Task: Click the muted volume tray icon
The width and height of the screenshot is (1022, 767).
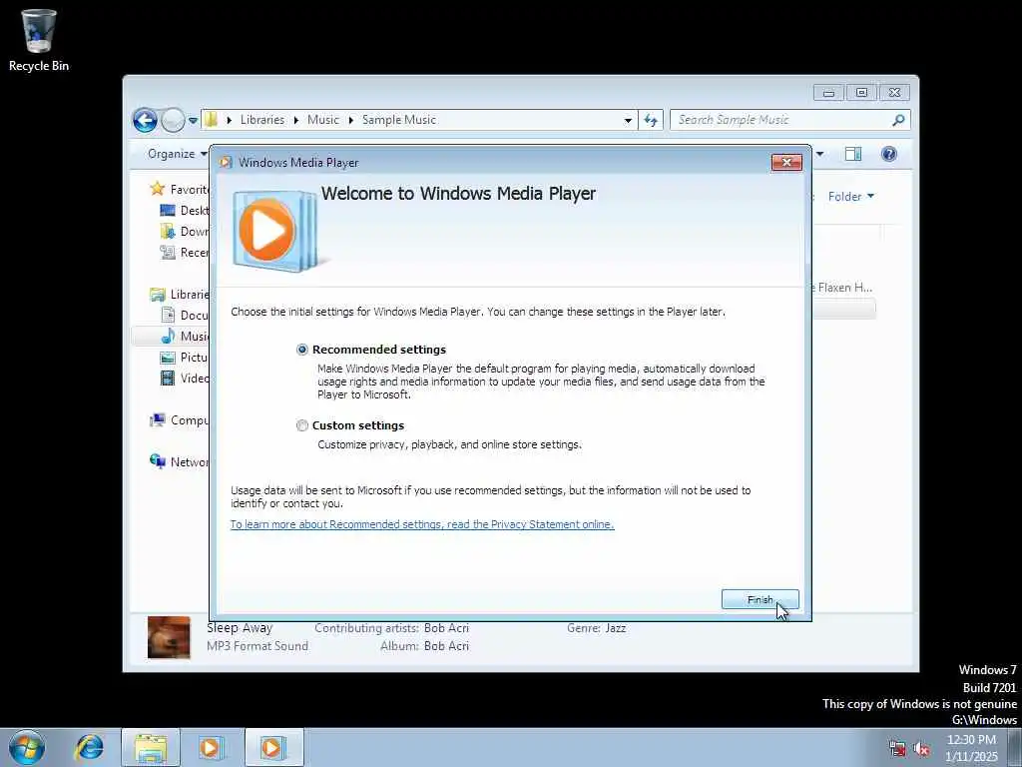Action: coord(921,749)
